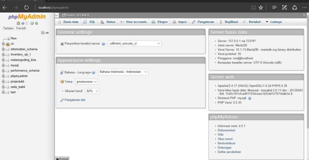Open the Bahasa Indonesia language dropdown

click(123, 72)
